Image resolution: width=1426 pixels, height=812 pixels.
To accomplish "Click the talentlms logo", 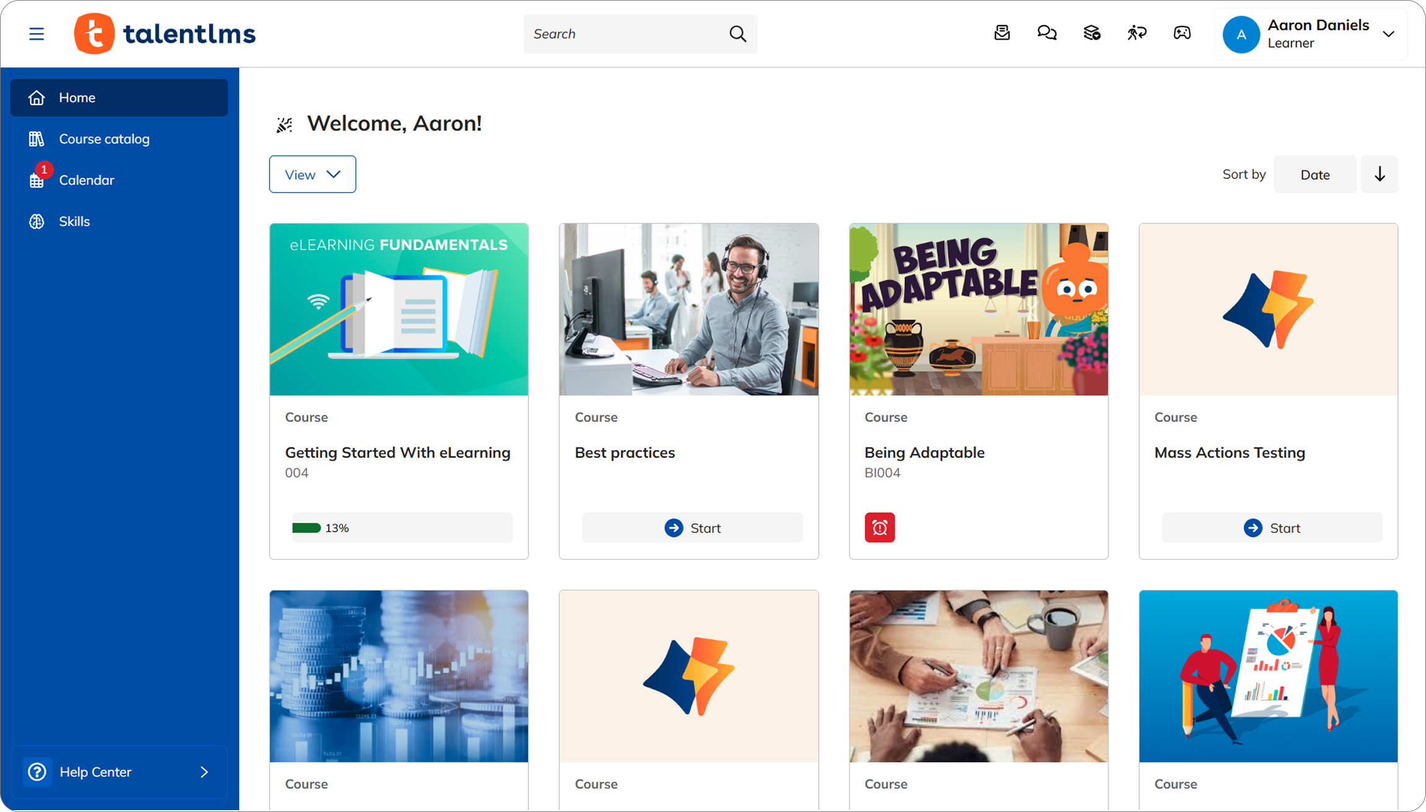I will pos(165,33).
